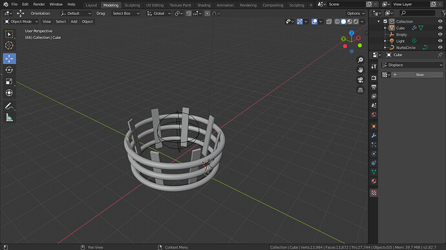
Task: Pin the Cube properties context
Action: click(x=440, y=55)
